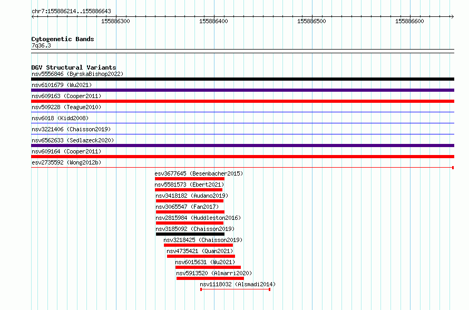Click the chr7:155886214..155886643 region label
469x310 pixels.
pos(71,12)
